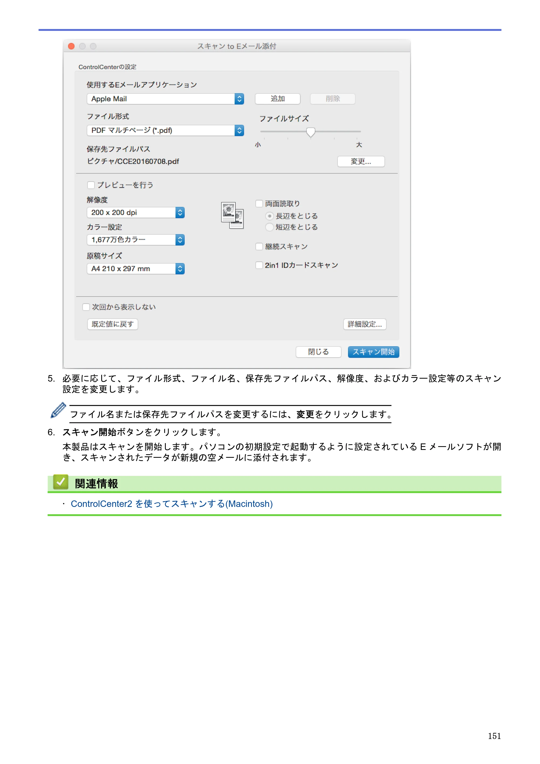Click the red close window button

coord(71,46)
